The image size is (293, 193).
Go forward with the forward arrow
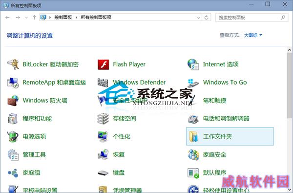pyautogui.click(x=18, y=18)
